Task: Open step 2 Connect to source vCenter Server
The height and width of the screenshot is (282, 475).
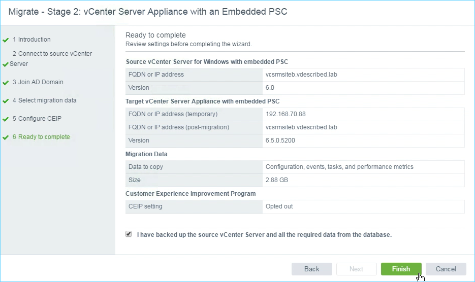Action: pyautogui.click(x=51, y=59)
